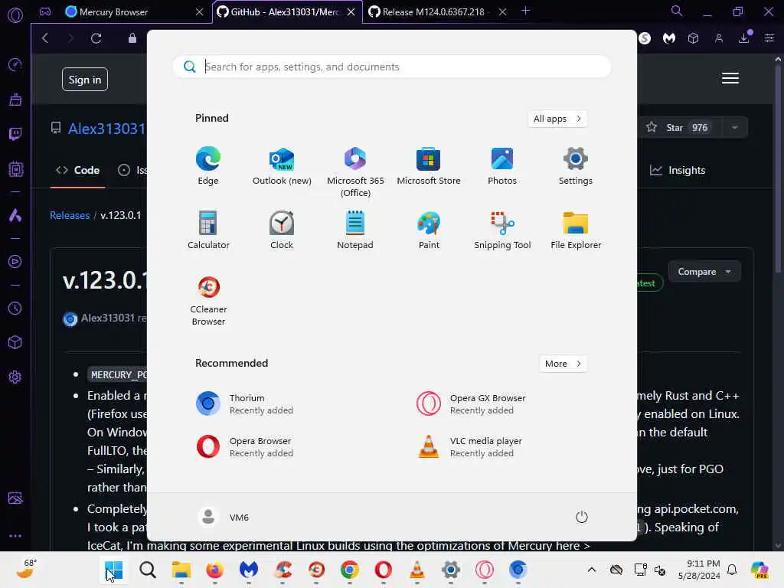Image resolution: width=784 pixels, height=588 pixels.
Task: Open sidebar three dots more options
Action: 15,536
